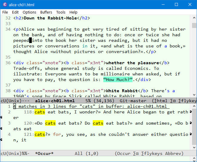Click the scrollbar thumb in the alice-ch01.html pane
The height and width of the screenshot is (162, 197).
pyautogui.click(x=194, y=25)
